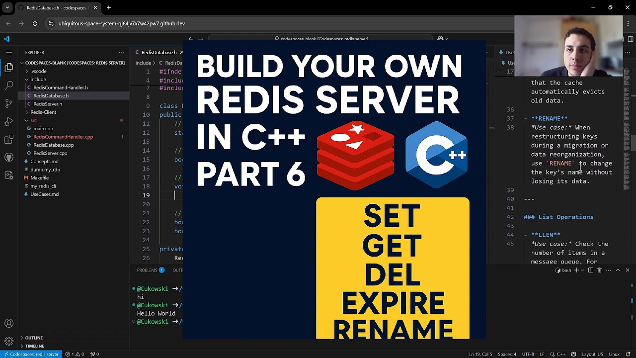Screen dimensions: 636x358
Task: Open terminal panel more actions
Action: (x=608, y=270)
